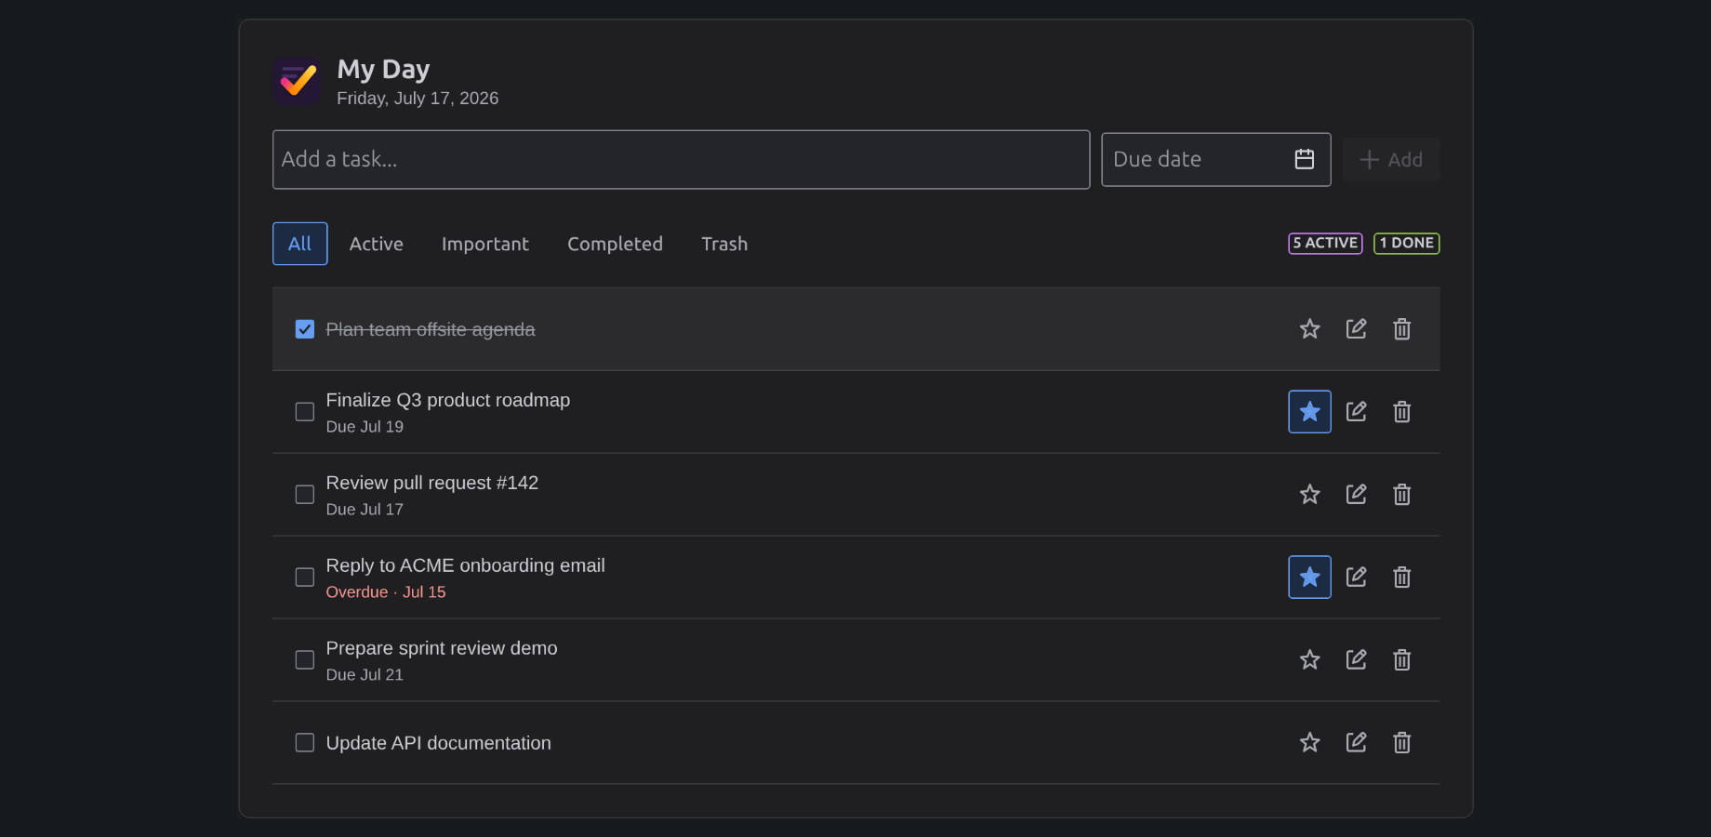Viewport: 1711px width, 837px height.
Task: Edit 'Reply to ACME onboarding email' task
Action: (1356, 578)
